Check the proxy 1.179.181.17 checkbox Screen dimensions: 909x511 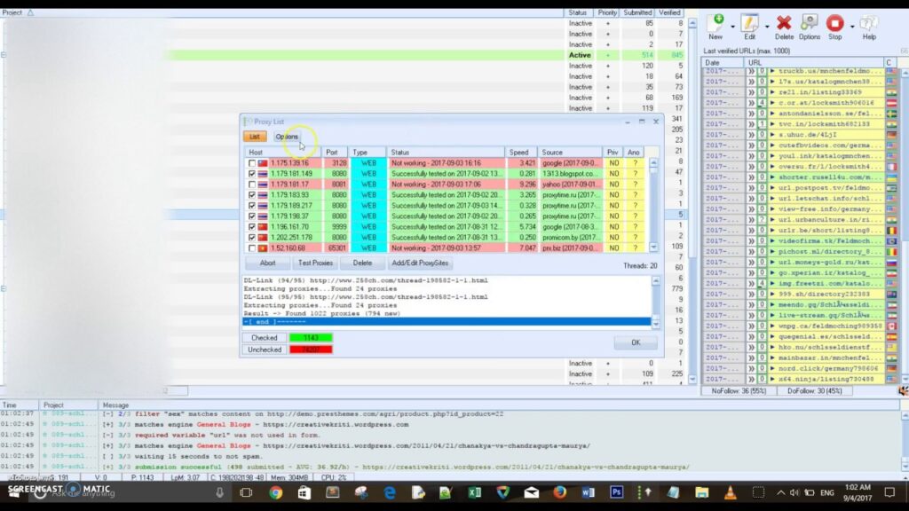tap(251, 185)
